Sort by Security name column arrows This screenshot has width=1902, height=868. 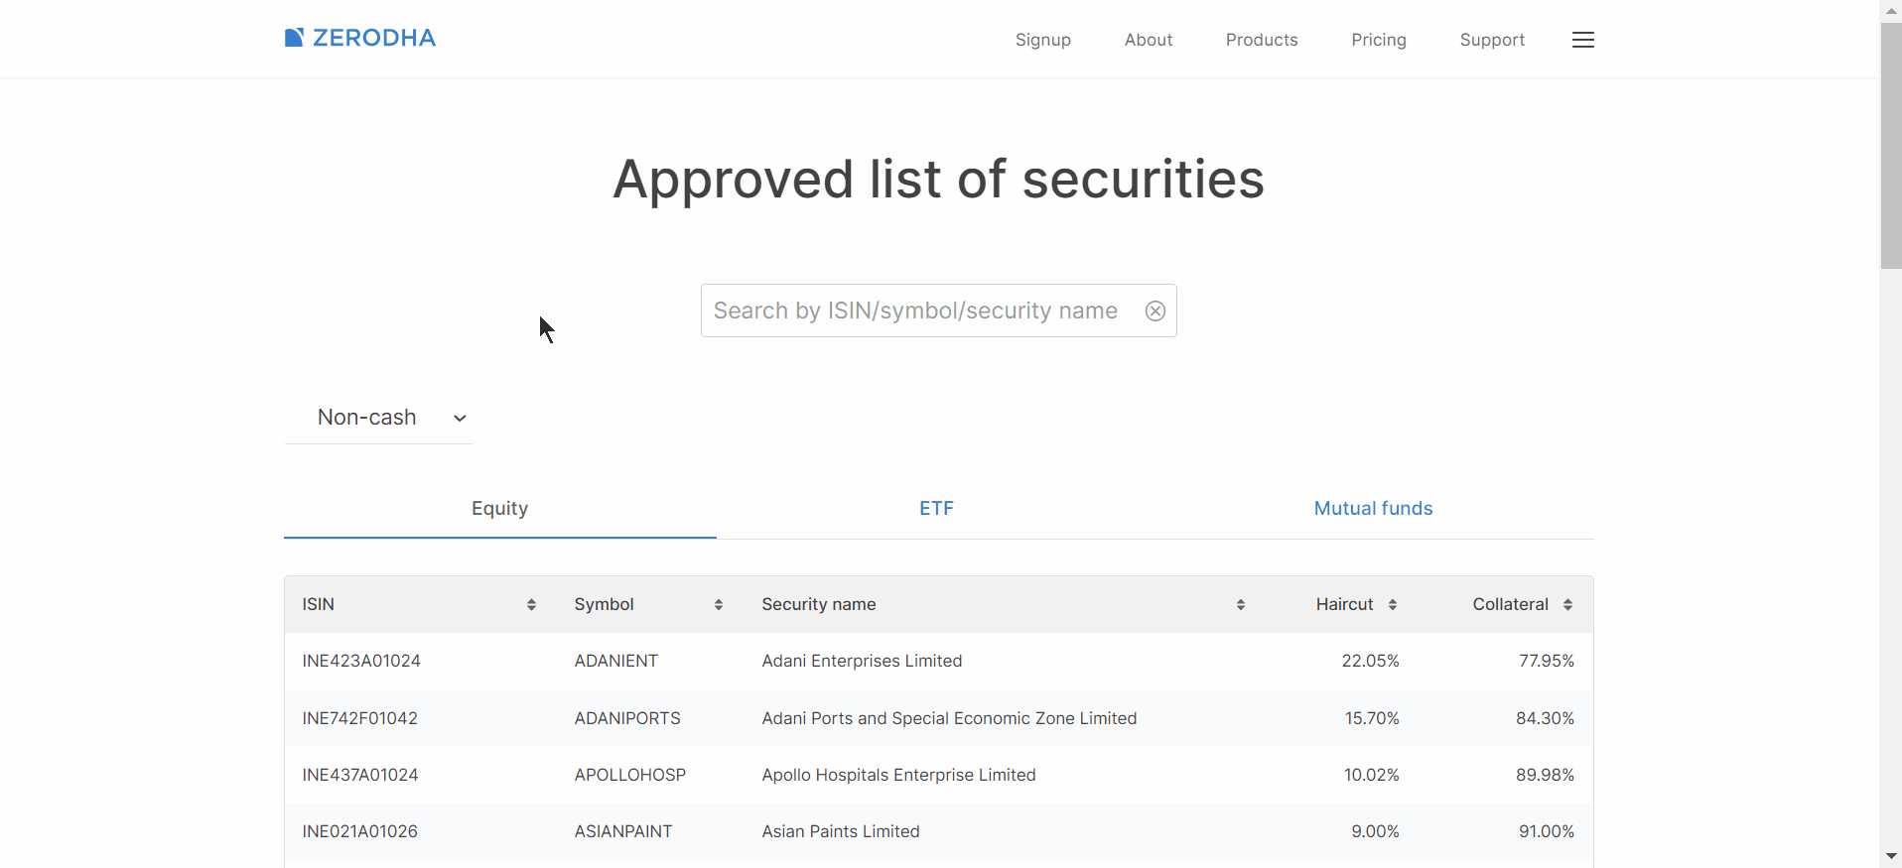[x=1241, y=604]
